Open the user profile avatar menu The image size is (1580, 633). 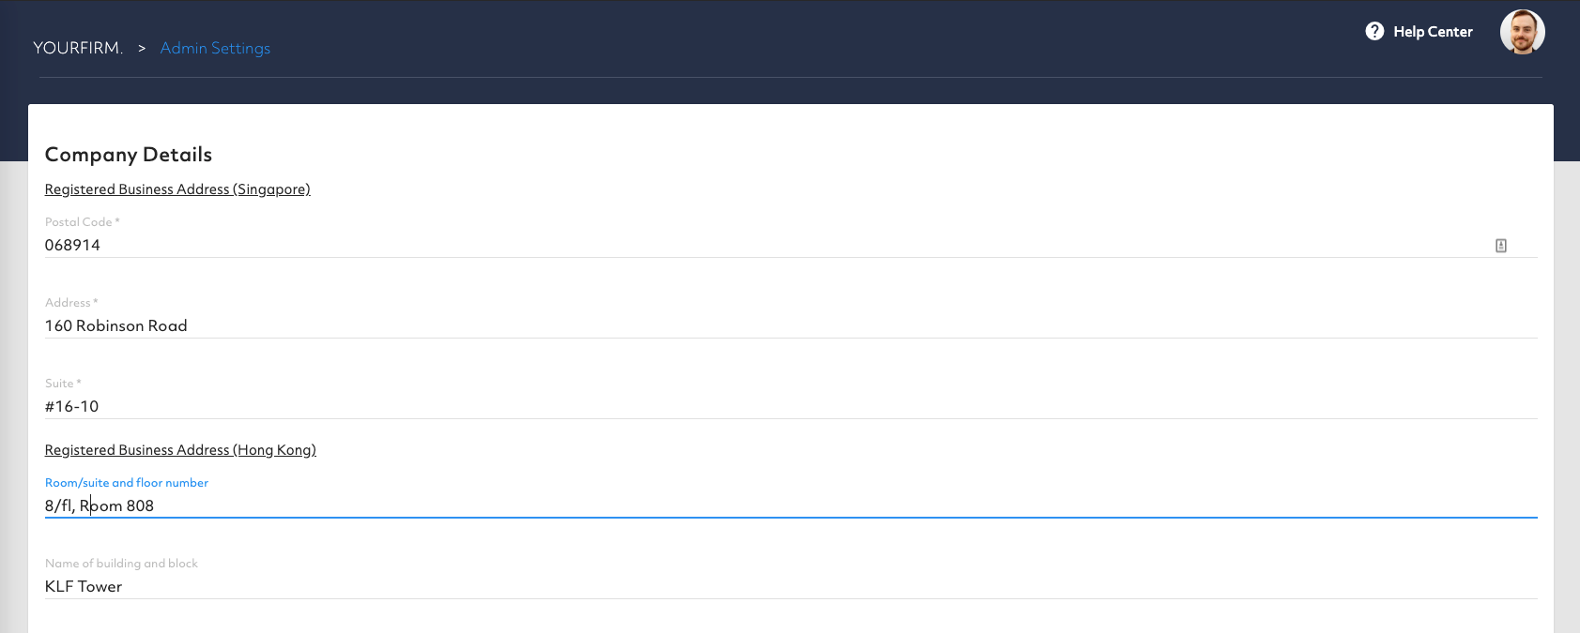[1522, 33]
